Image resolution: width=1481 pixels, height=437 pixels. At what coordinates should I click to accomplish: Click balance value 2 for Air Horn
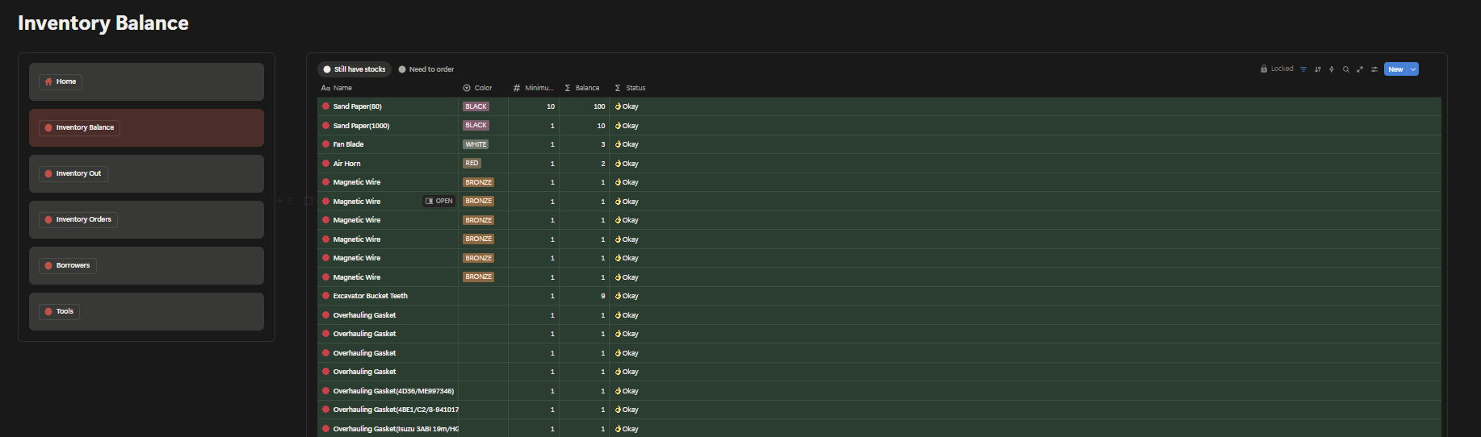coord(602,164)
